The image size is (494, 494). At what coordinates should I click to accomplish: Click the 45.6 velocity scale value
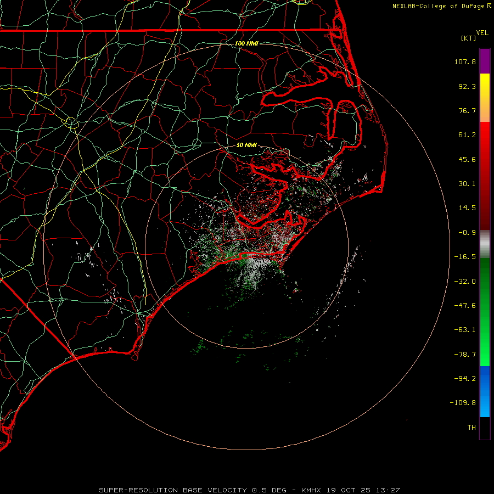click(x=467, y=159)
